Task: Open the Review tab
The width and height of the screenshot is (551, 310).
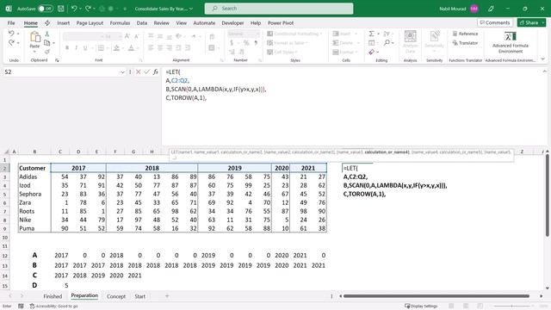Action: point(161,23)
